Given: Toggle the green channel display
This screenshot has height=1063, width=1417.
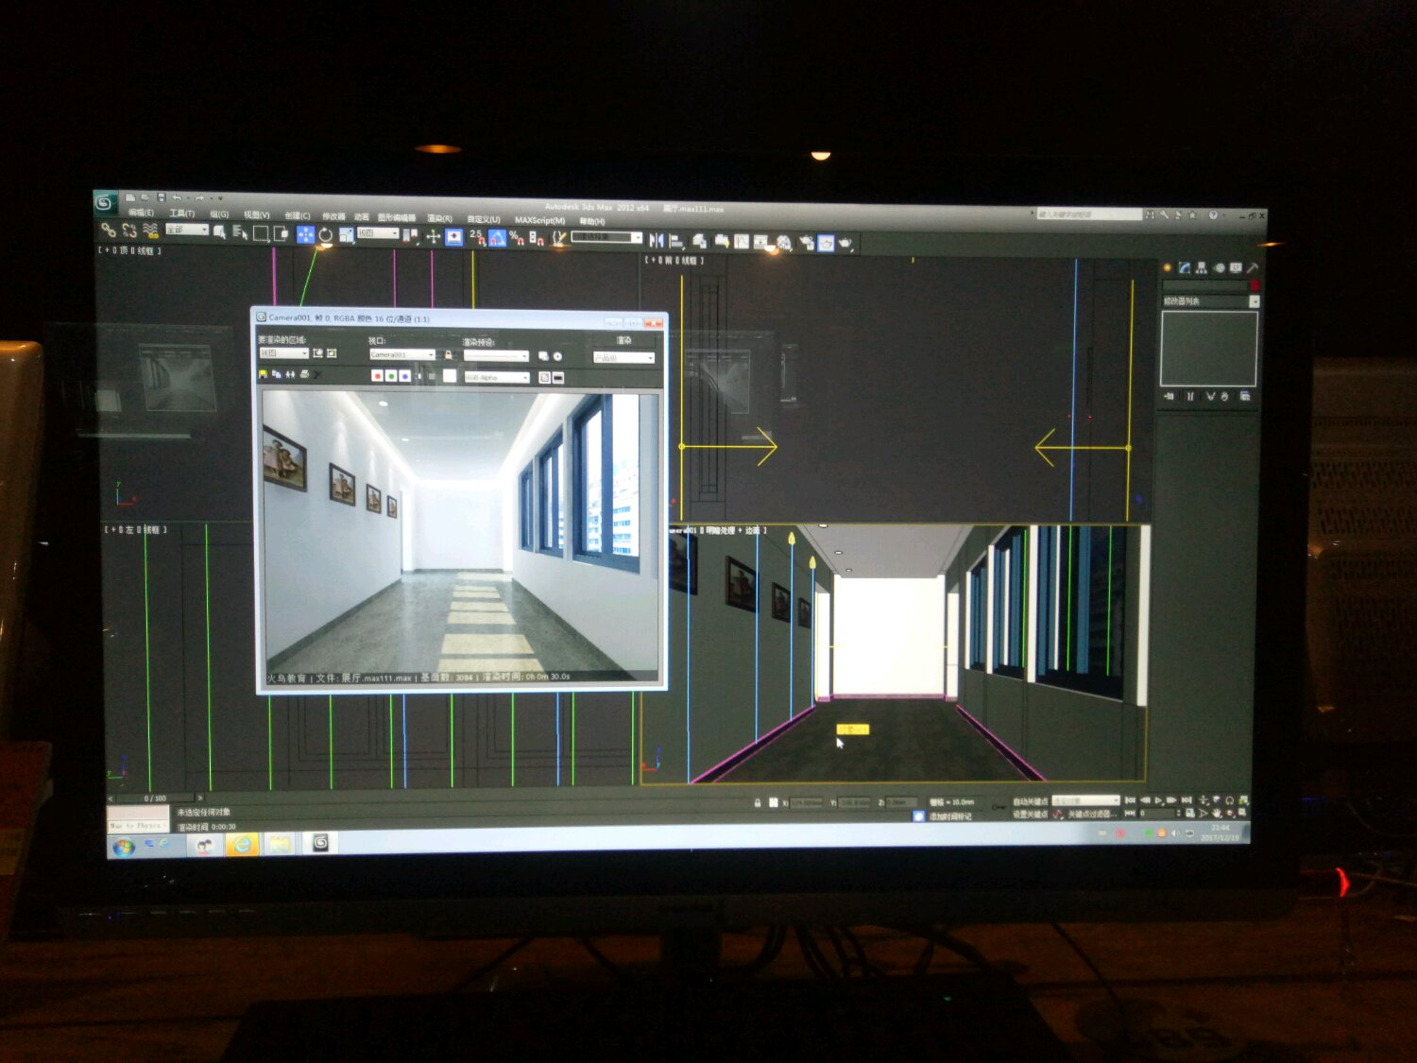Looking at the screenshot, I should [x=391, y=376].
